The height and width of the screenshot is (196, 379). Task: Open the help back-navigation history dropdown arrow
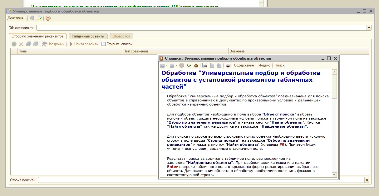pyautogui.click(x=167, y=66)
